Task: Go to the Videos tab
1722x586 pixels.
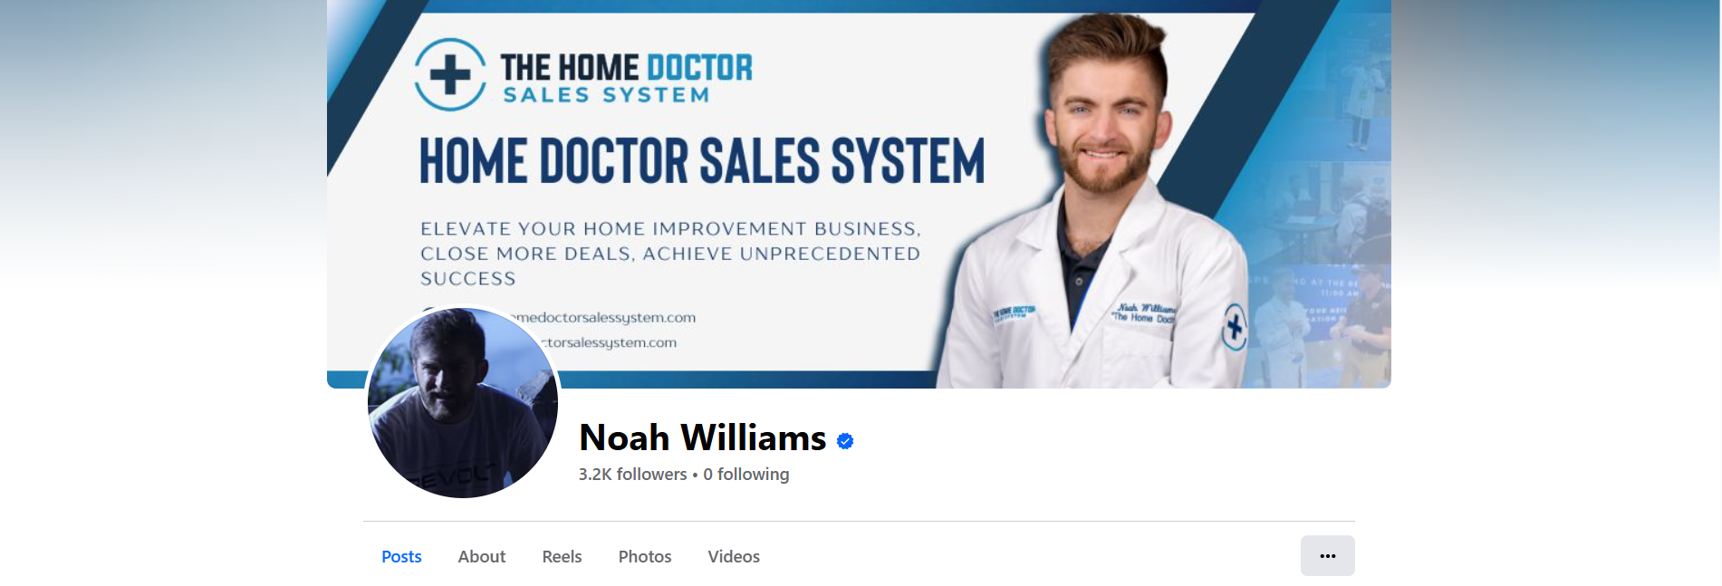Action: [734, 556]
